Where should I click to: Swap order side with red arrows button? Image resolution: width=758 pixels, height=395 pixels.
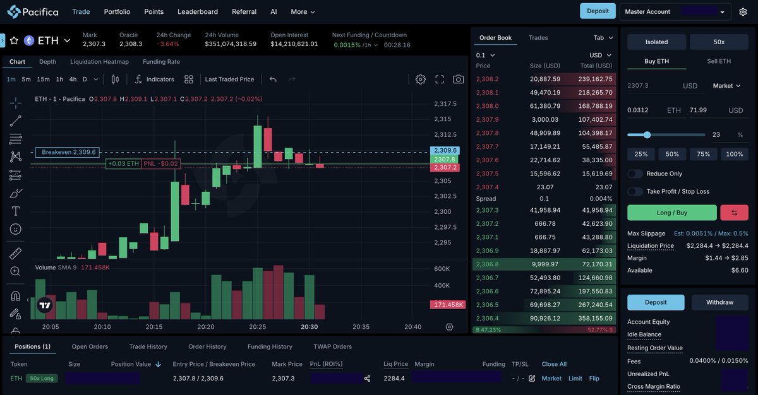tap(734, 213)
